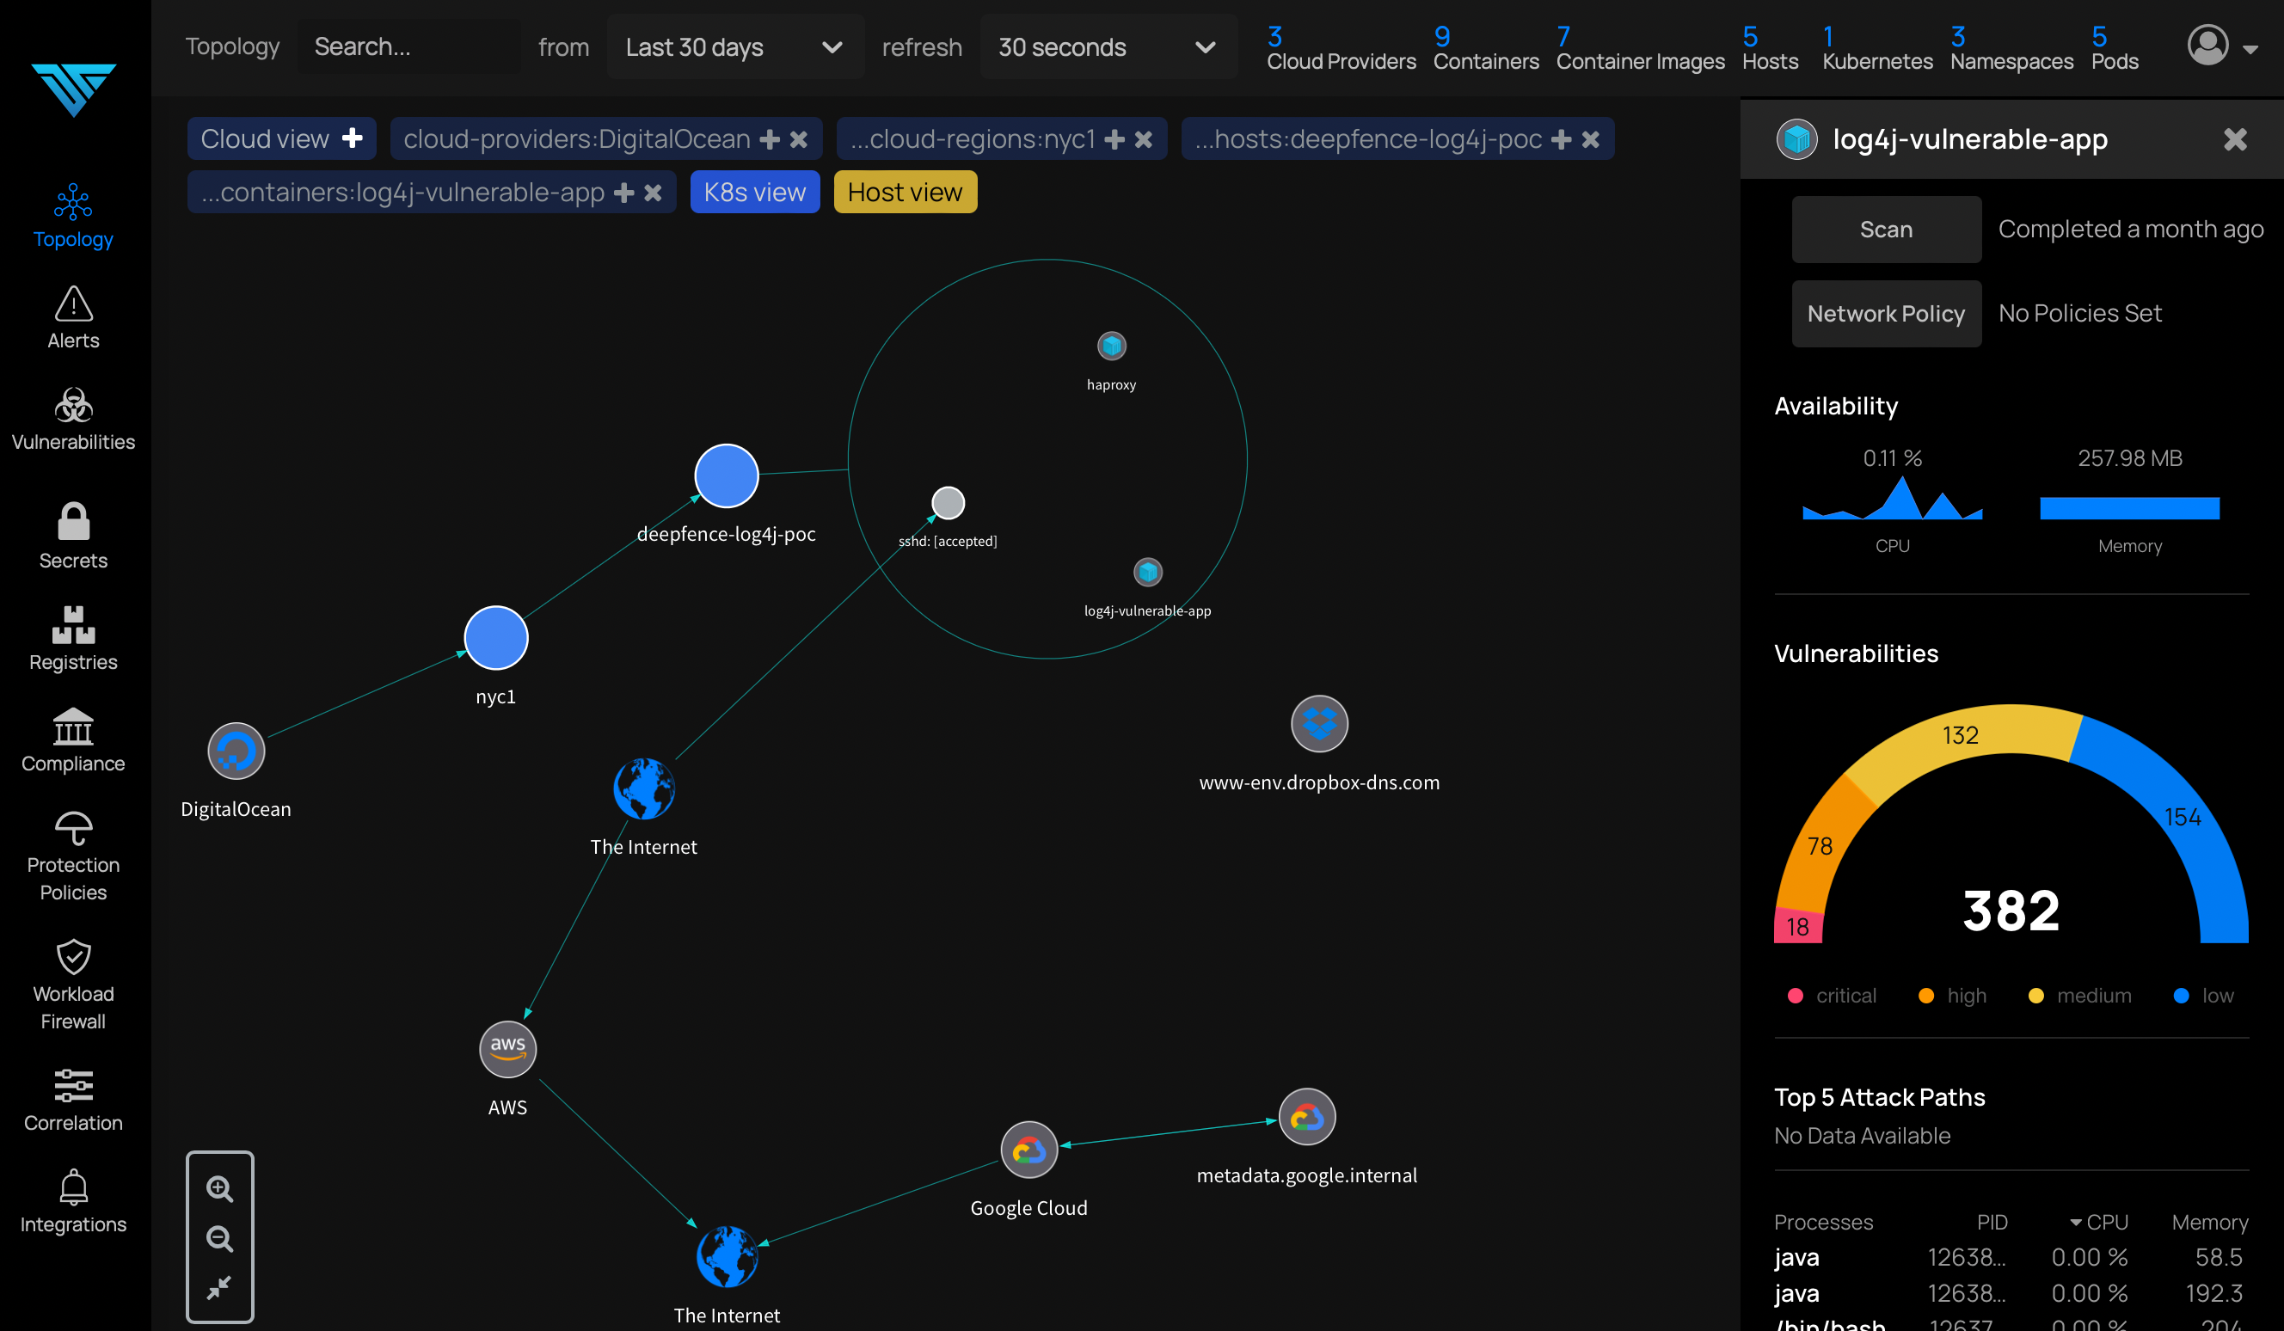Open the Integrations bell icon
This screenshot has width=2284, height=1331.
coord(72,1187)
